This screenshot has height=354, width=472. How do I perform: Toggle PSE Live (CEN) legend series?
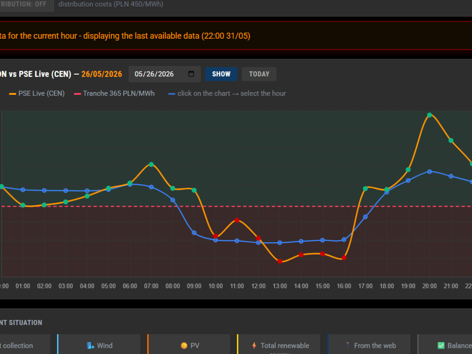37,93
